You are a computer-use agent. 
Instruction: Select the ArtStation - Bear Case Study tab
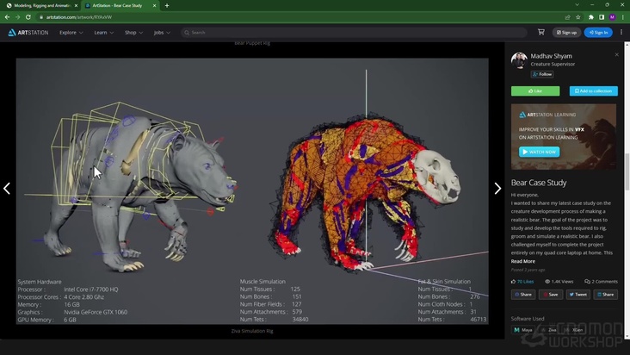pyautogui.click(x=120, y=6)
